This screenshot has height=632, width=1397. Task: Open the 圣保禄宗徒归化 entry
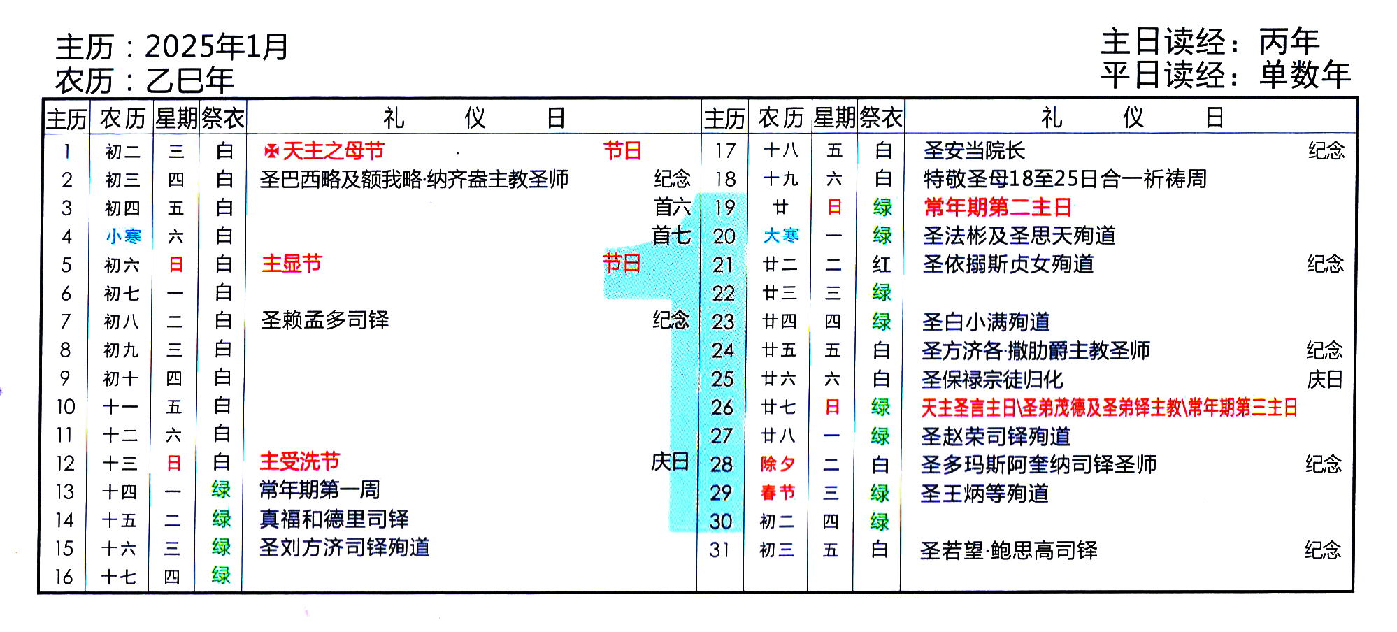pos(991,380)
